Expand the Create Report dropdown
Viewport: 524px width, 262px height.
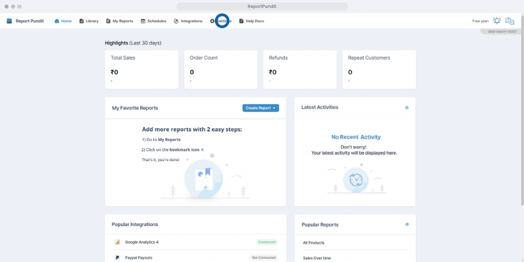(261, 107)
